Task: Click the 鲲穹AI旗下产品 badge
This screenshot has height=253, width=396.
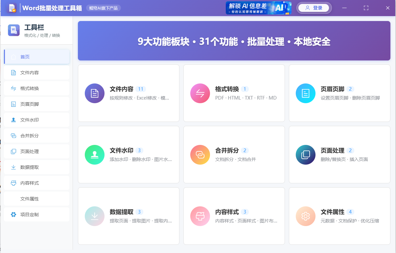Action: point(103,8)
